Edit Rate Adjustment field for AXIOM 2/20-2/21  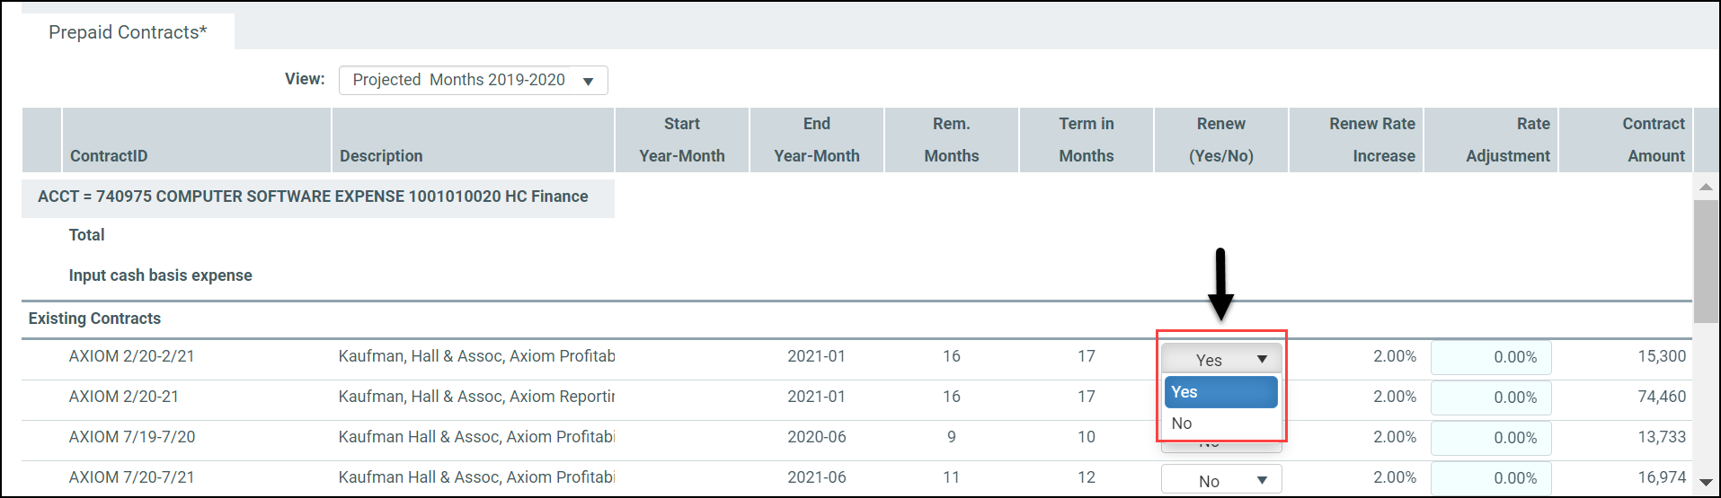tap(1491, 357)
